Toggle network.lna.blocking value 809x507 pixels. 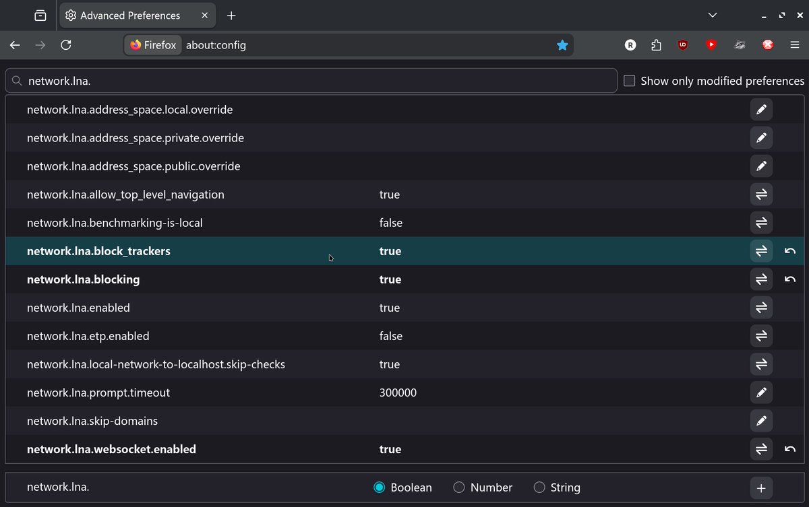coord(761,279)
